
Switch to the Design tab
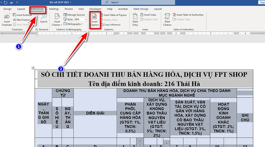coord(7,9)
